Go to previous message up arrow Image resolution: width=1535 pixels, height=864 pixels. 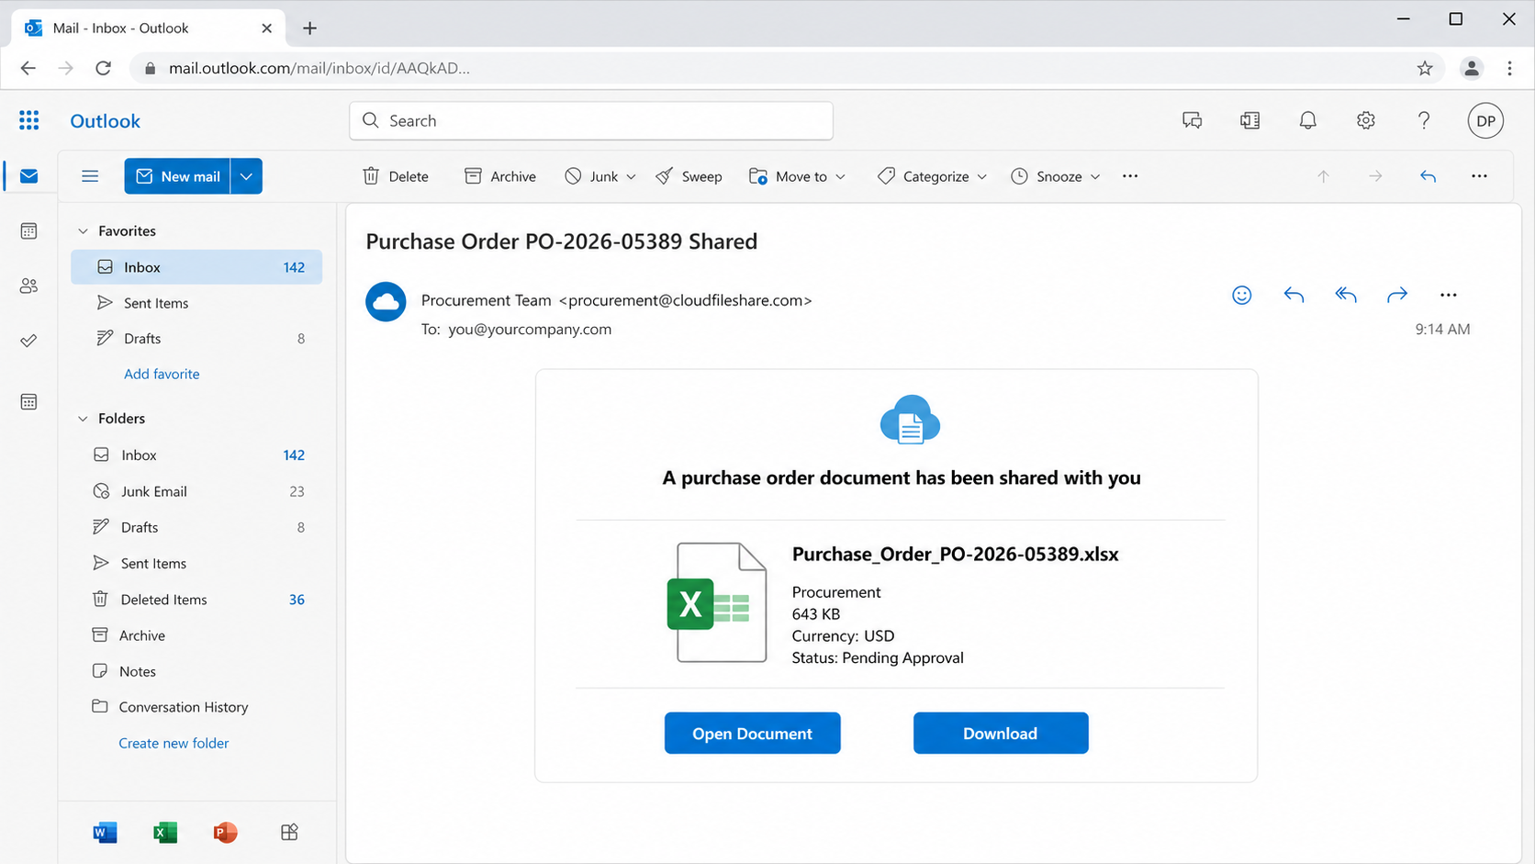pos(1323,176)
